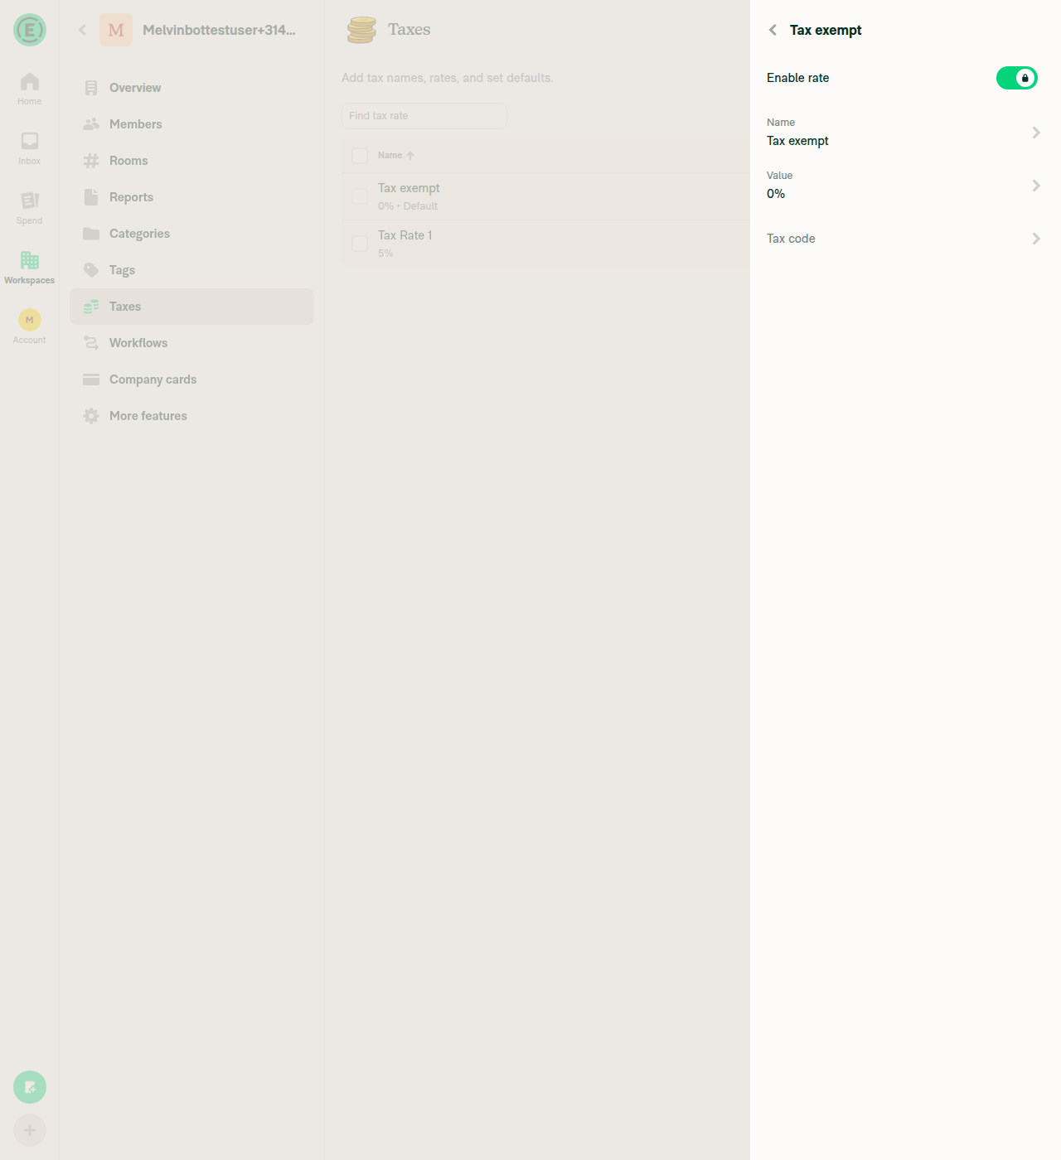Check the Tax Rate 1 row checkbox
The image size is (1061, 1160).
pos(360,244)
